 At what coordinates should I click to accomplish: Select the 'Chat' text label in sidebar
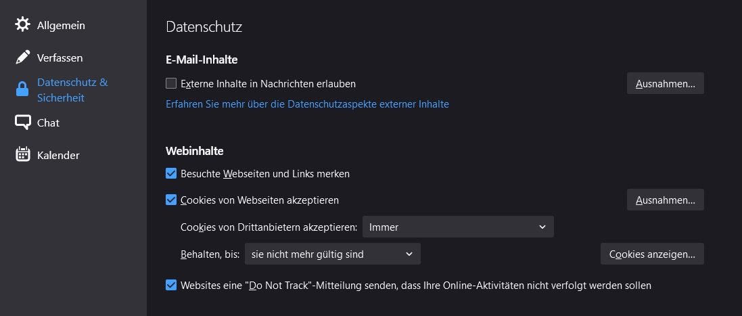coord(48,123)
